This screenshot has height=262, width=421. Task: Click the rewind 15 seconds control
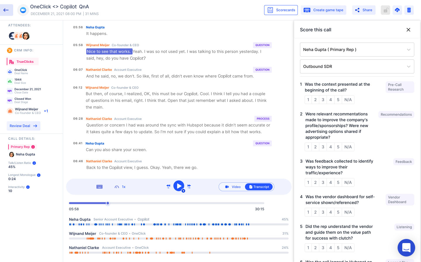coord(168,186)
